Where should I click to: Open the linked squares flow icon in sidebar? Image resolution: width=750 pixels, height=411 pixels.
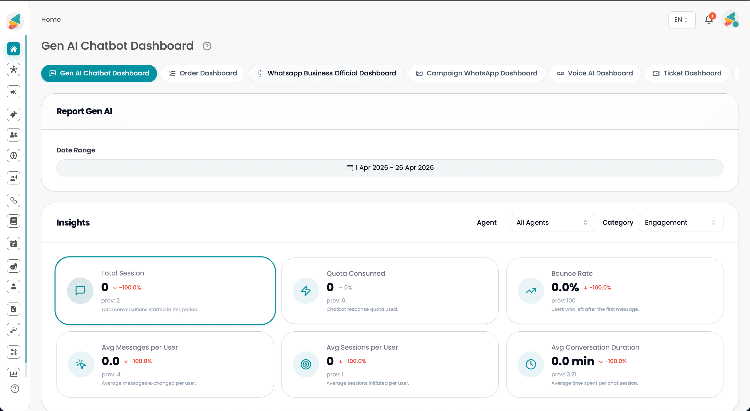14,200
